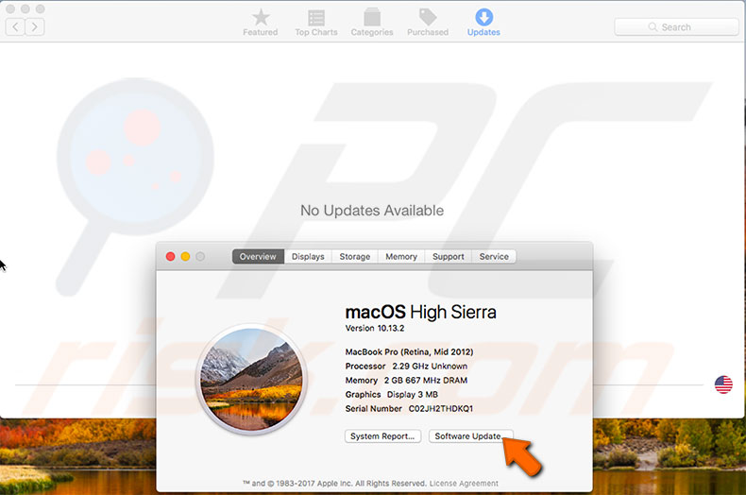Image resolution: width=746 pixels, height=495 pixels.
Task: Switch to the Displays tab
Action: point(308,257)
